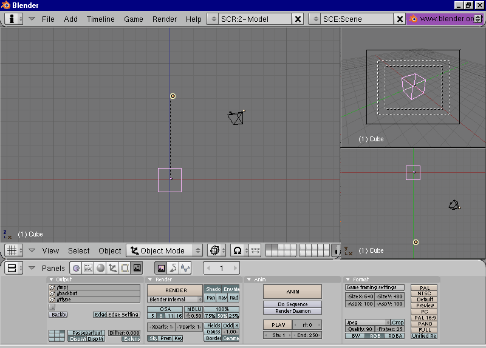486x348 pixels.
Task: Open the Render menu in top bar
Action: 164,19
